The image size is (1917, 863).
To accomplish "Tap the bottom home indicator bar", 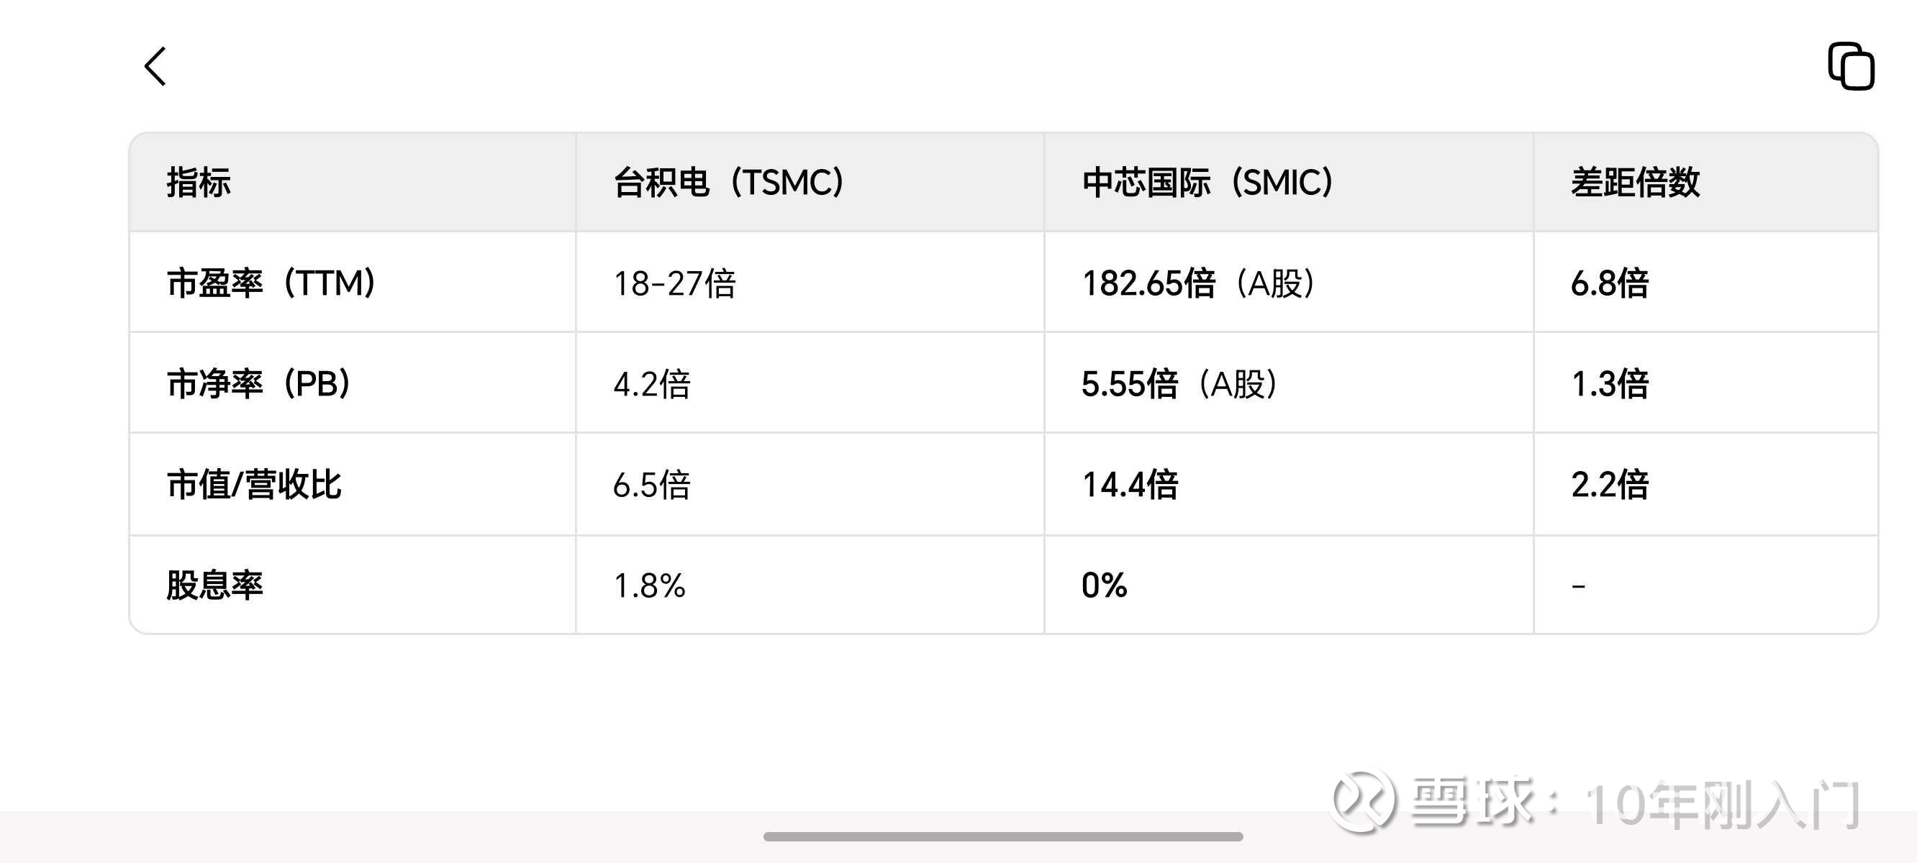I will coord(1003,836).
